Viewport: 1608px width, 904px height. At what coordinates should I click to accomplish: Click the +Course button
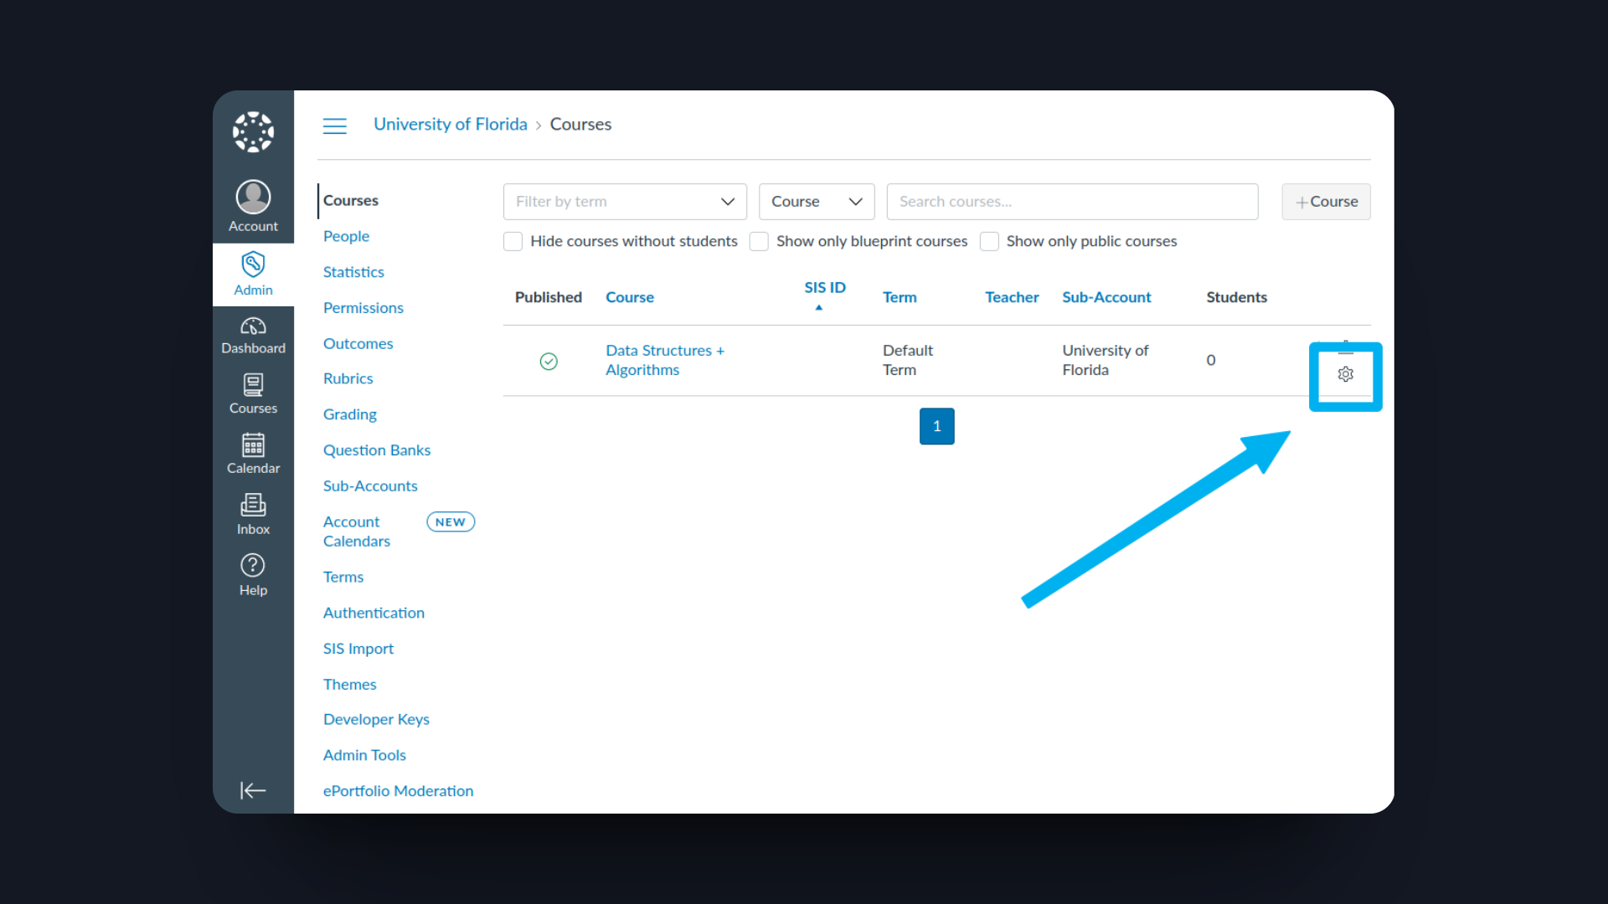1327,201
